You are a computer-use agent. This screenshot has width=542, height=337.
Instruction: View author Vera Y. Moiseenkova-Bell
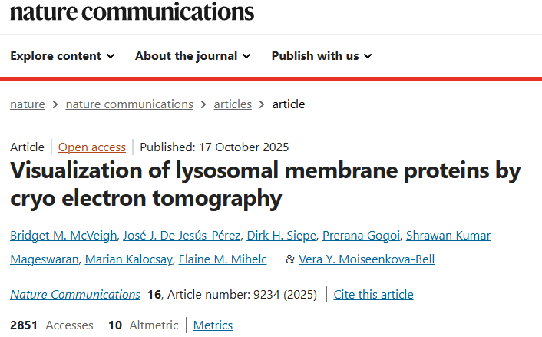366,259
